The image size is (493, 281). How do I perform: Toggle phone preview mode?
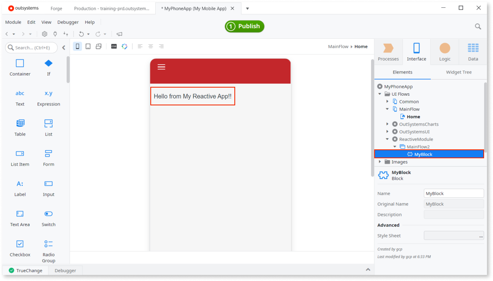77,46
